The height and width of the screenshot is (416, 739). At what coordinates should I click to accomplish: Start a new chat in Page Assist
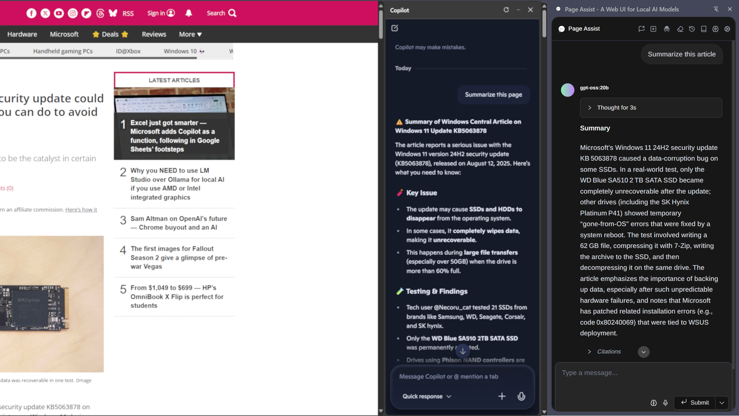pos(653,29)
